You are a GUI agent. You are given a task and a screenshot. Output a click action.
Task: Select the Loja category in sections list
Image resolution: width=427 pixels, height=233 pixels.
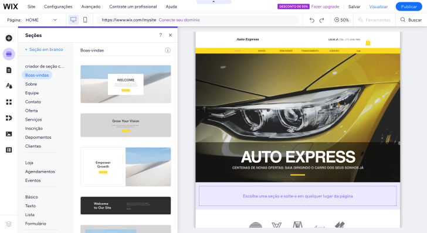click(29, 163)
